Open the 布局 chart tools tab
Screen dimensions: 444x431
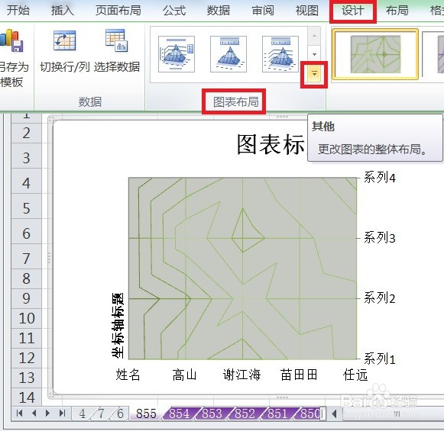[x=397, y=11]
